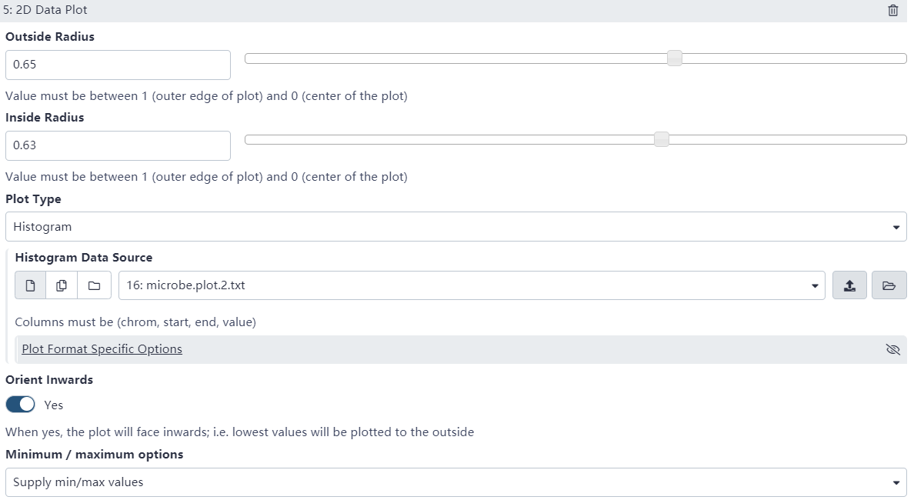Image resolution: width=914 pixels, height=500 pixels.
Task: Select dataset collection input mode
Action: (x=94, y=285)
